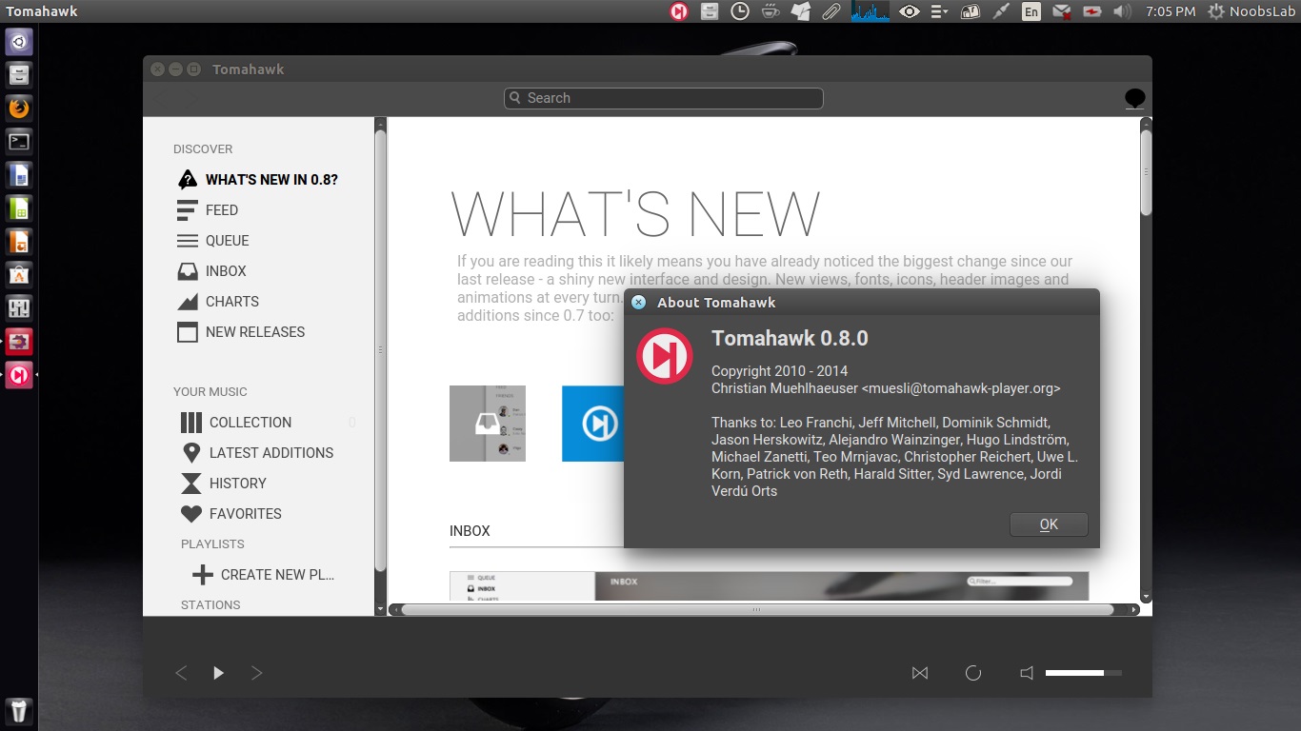Click the clock indicator icon in the top panel
Screen dimensions: 1301x731
click(x=740, y=11)
